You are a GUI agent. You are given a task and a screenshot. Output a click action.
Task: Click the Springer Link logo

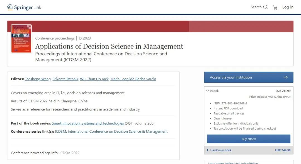click(24, 7)
